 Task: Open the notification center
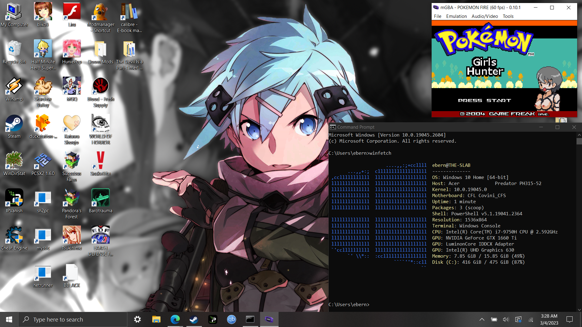point(570,319)
